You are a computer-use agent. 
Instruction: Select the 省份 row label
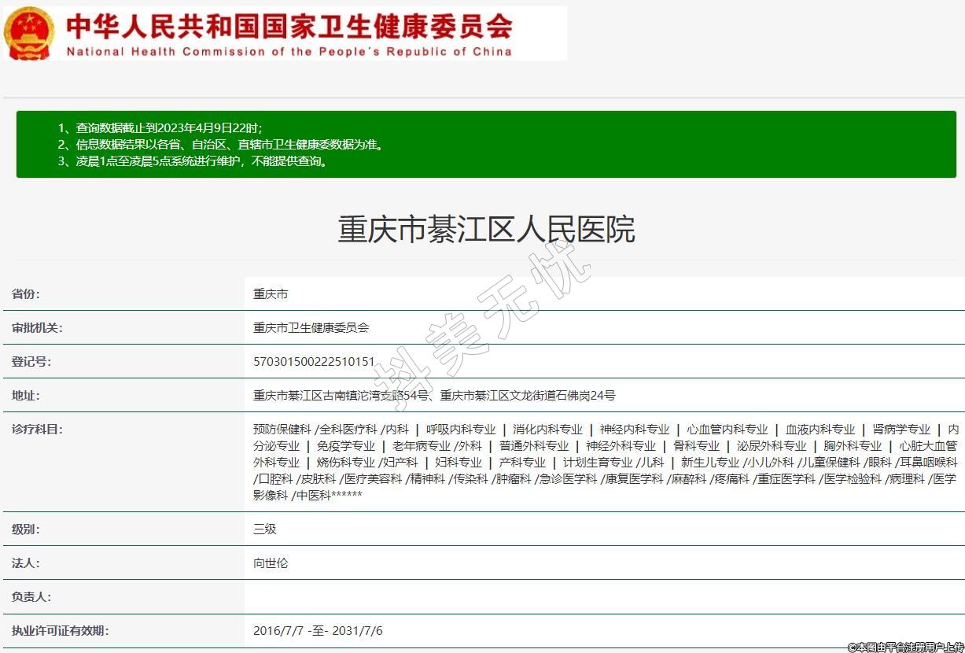(x=26, y=294)
